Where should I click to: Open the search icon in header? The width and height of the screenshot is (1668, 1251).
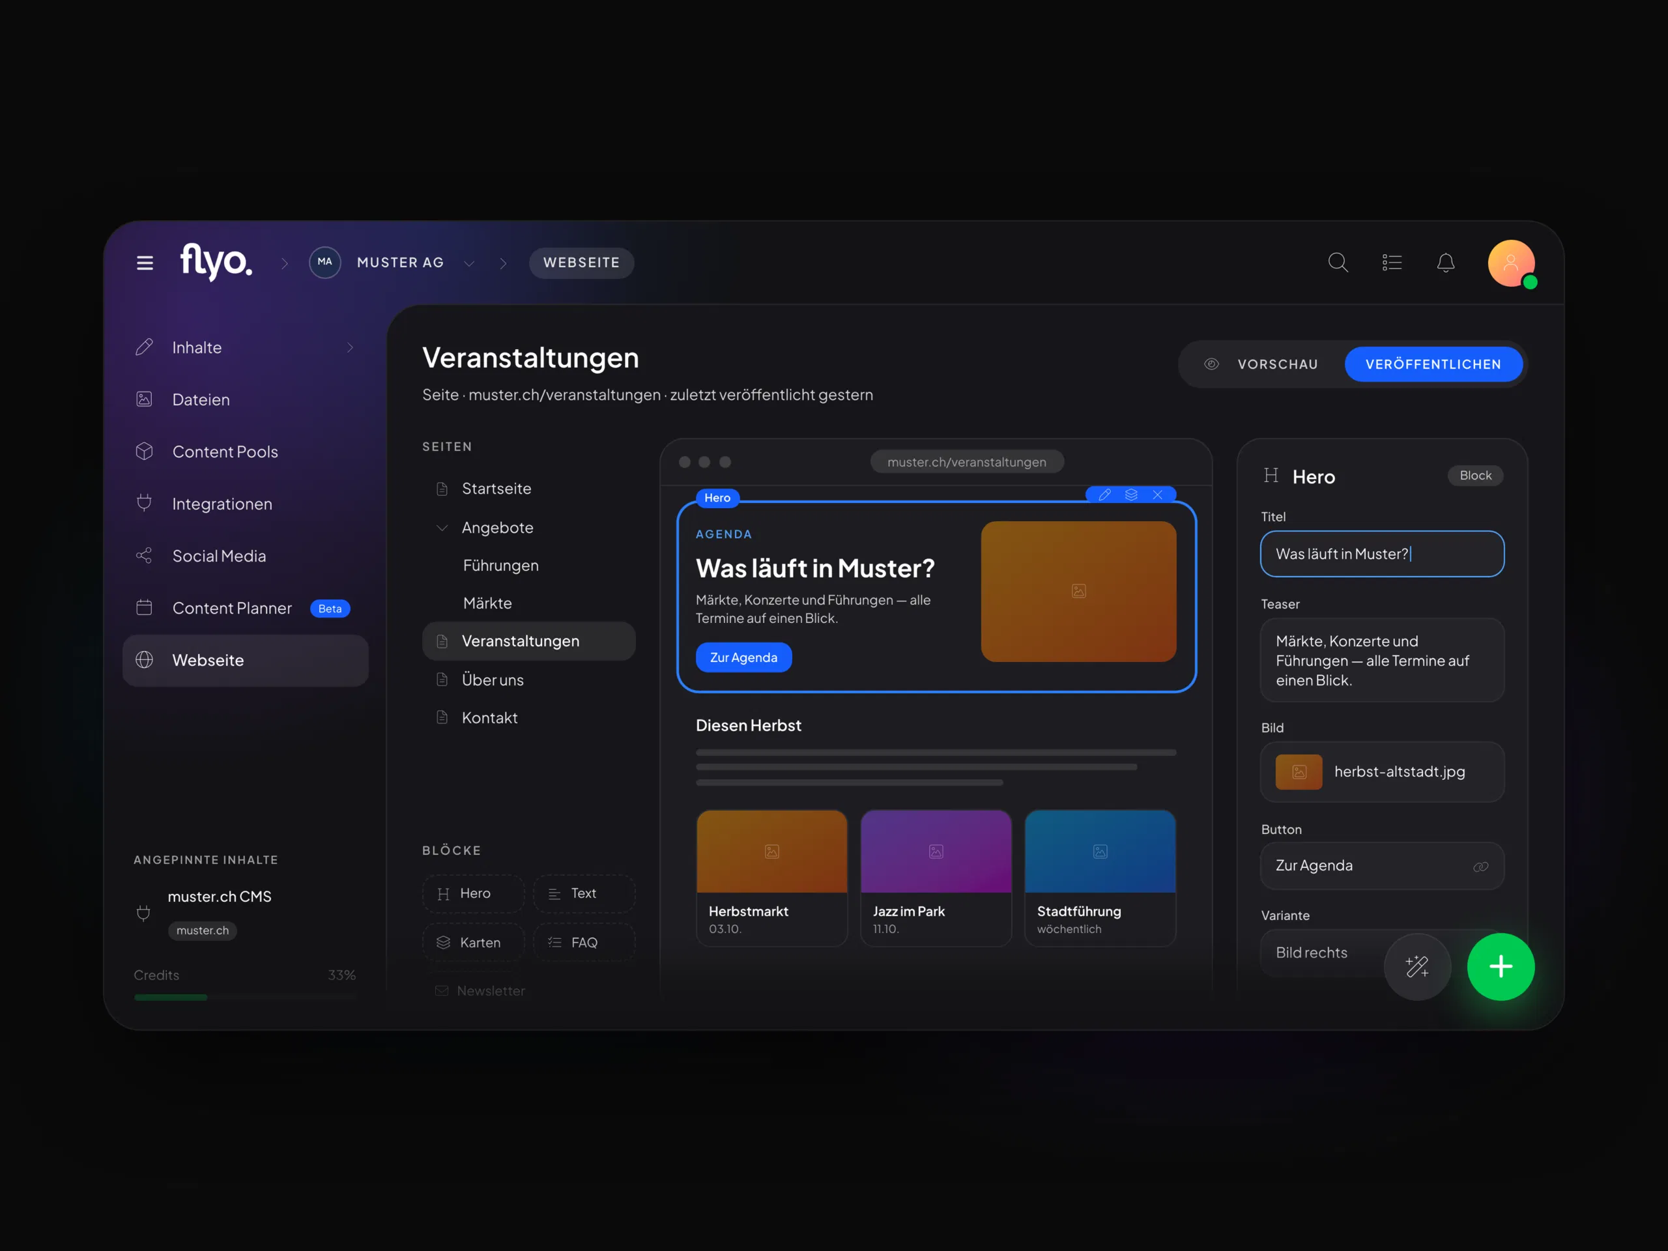(x=1338, y=263)
